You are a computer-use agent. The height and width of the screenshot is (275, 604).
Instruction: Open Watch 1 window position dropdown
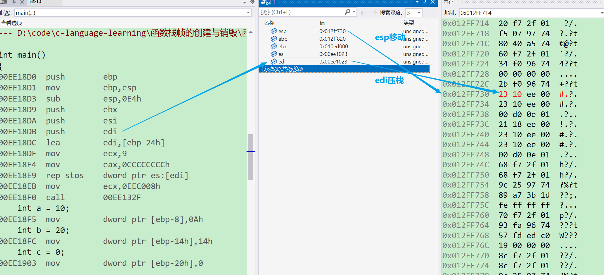coord(417,2)
